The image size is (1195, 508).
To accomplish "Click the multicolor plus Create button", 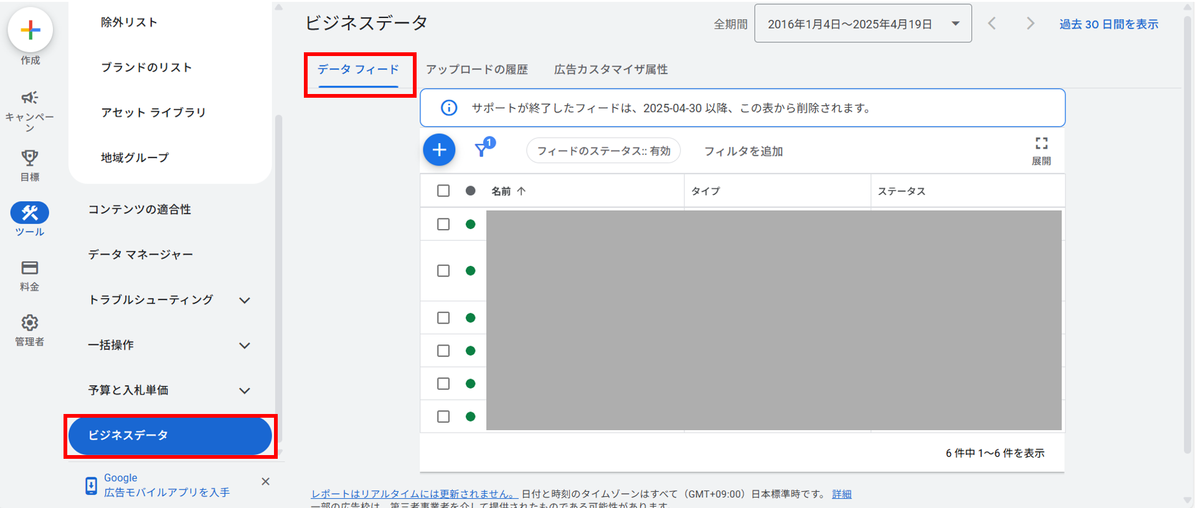I will pyautogui.click(x=30, y=30).
